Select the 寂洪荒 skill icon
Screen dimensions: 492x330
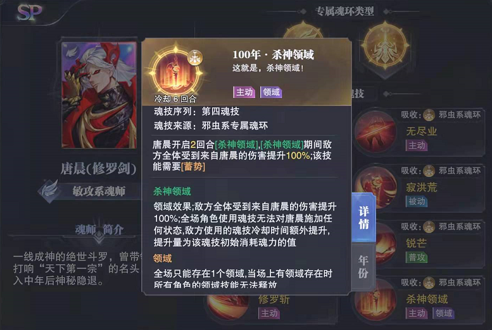[376, 187]
